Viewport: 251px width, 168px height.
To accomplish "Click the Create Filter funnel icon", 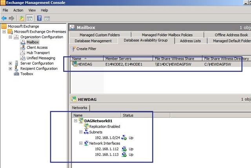I will click(73, 49).
